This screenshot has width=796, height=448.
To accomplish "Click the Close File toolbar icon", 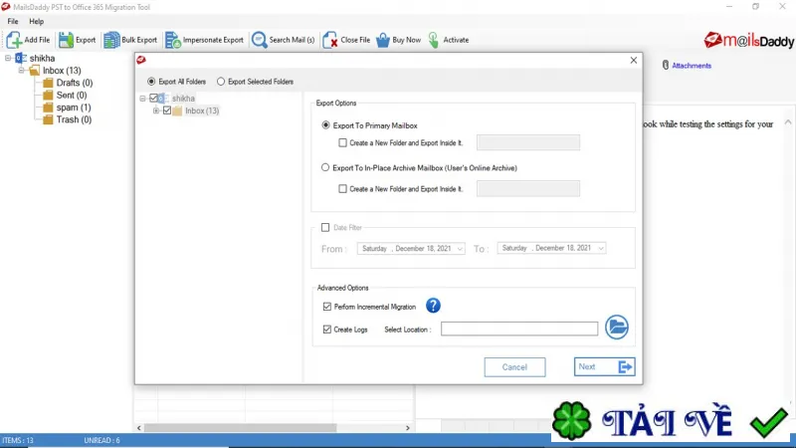I will point(330,40).
